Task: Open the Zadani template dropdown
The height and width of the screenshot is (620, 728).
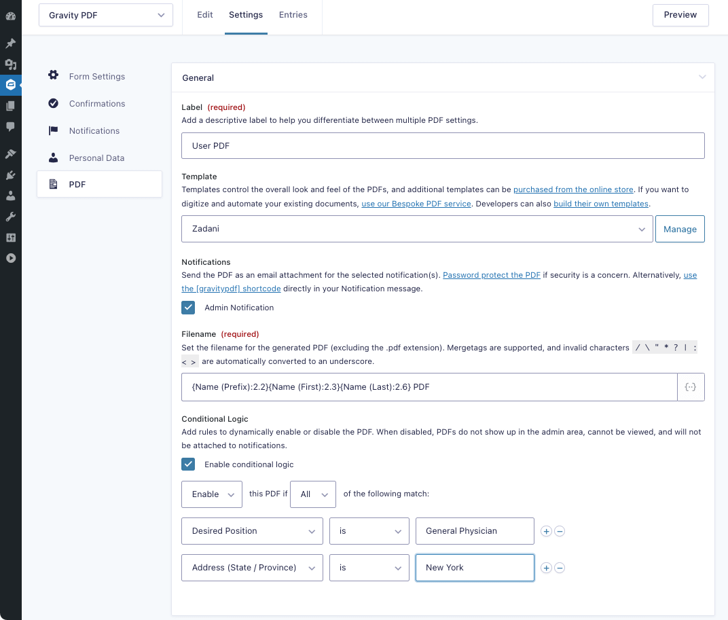Action: (x=417, y=229)
